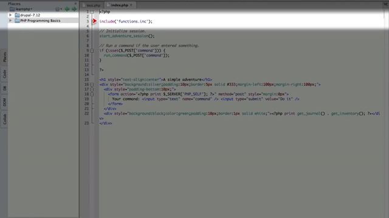This screenshot has width=389, height=218.
Task: Click the PHP Programming Basics folder icon
Action: point(17,21)
